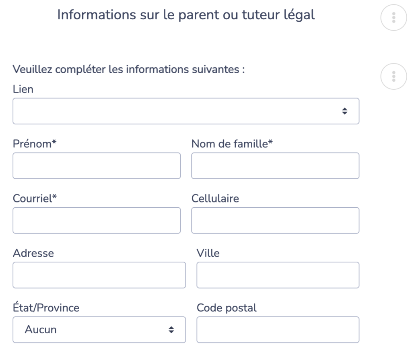Click into the Prénom input field

click(97, 165)
